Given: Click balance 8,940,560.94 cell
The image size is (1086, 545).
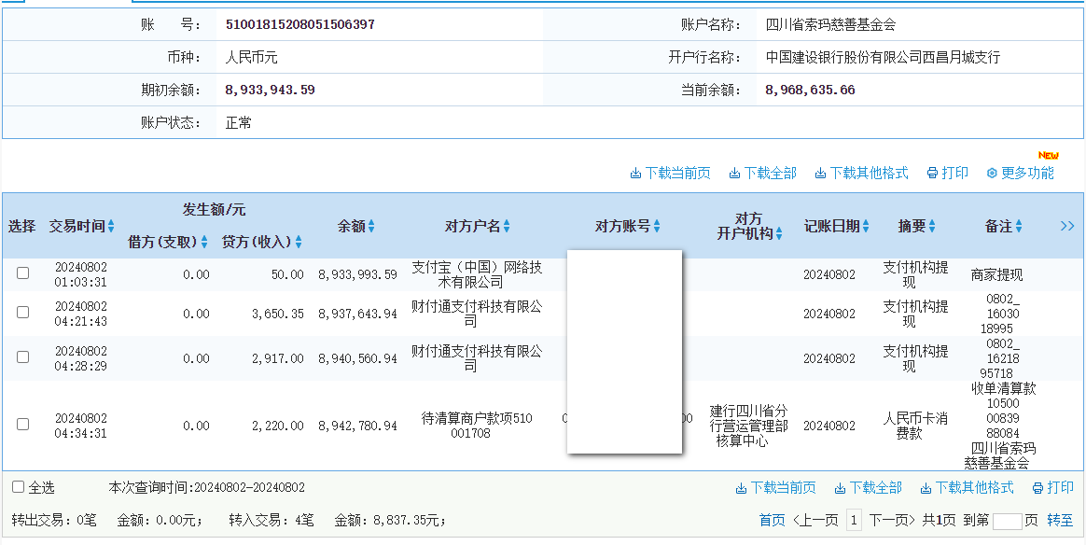Looking at the screenshot, I should (x=358, y=358).
